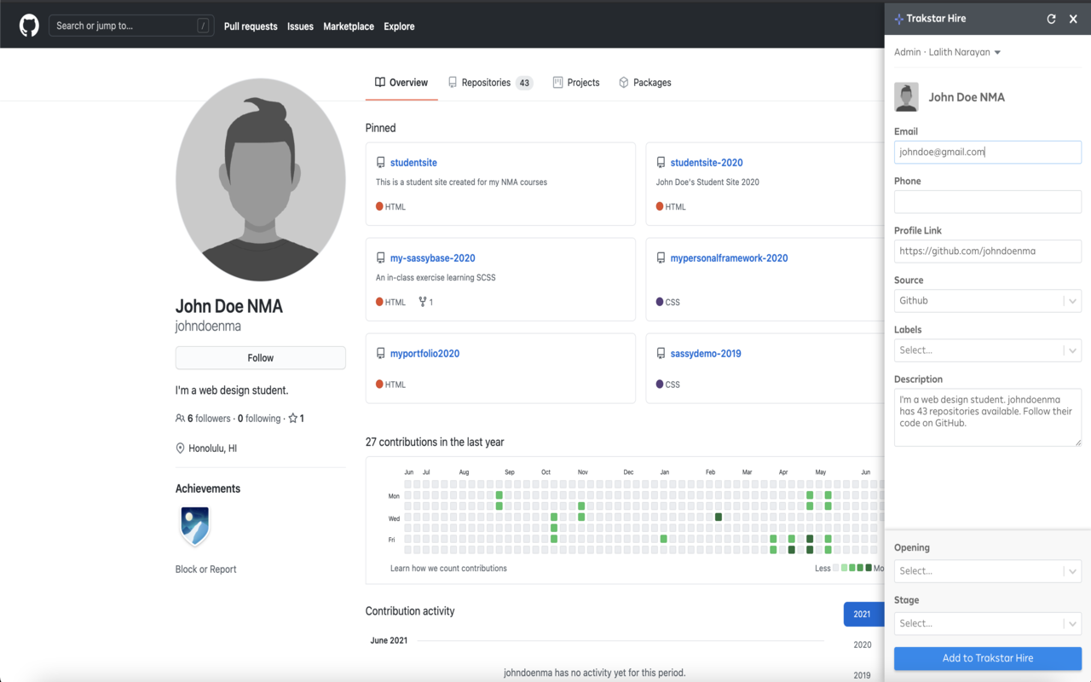
Task: Click the CSS language dot on sassydemo-2019
Action: pos(660,384)
